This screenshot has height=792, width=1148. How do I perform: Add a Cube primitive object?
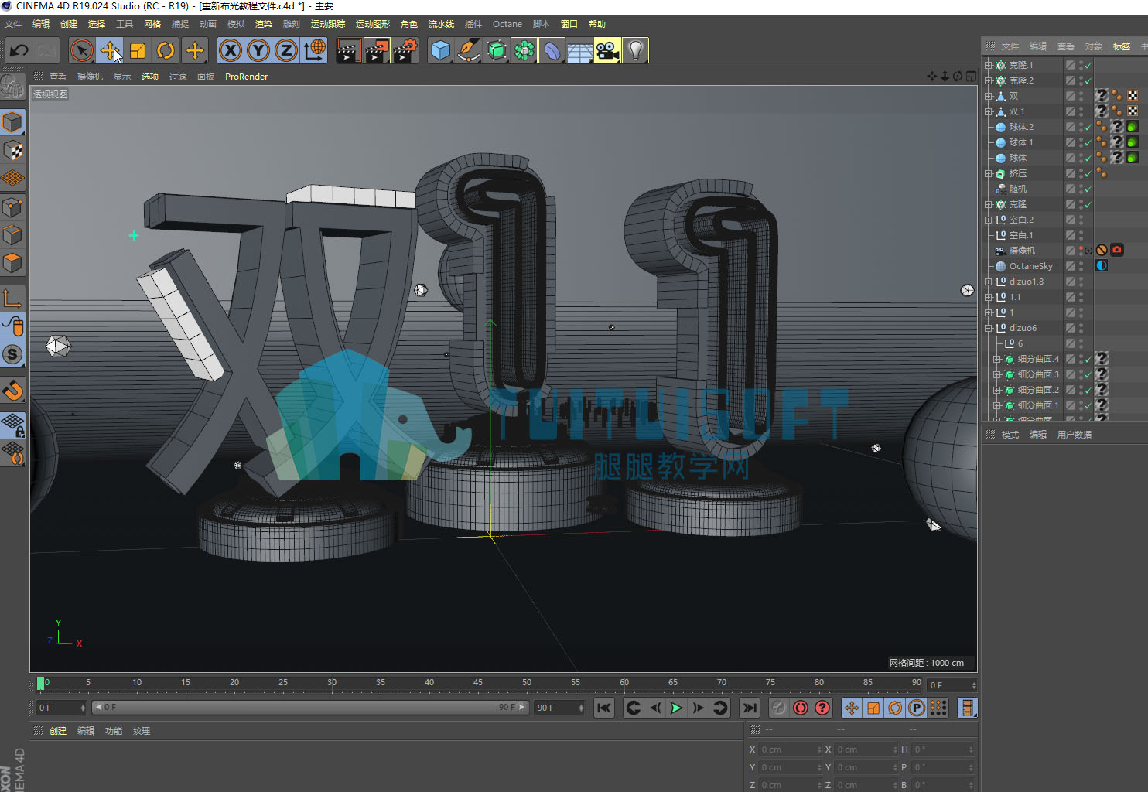pyautogui.click(x=441, y=51)
